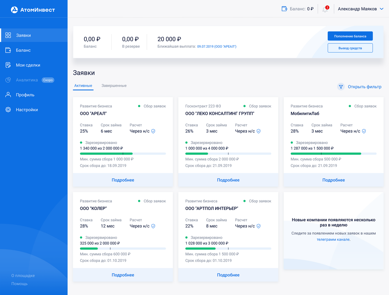Click the ЛЕКО КОНСАЛТИНГ ГРУПП funding progress bar
This screenshot has width=389, height=295.
click(228, 154)
